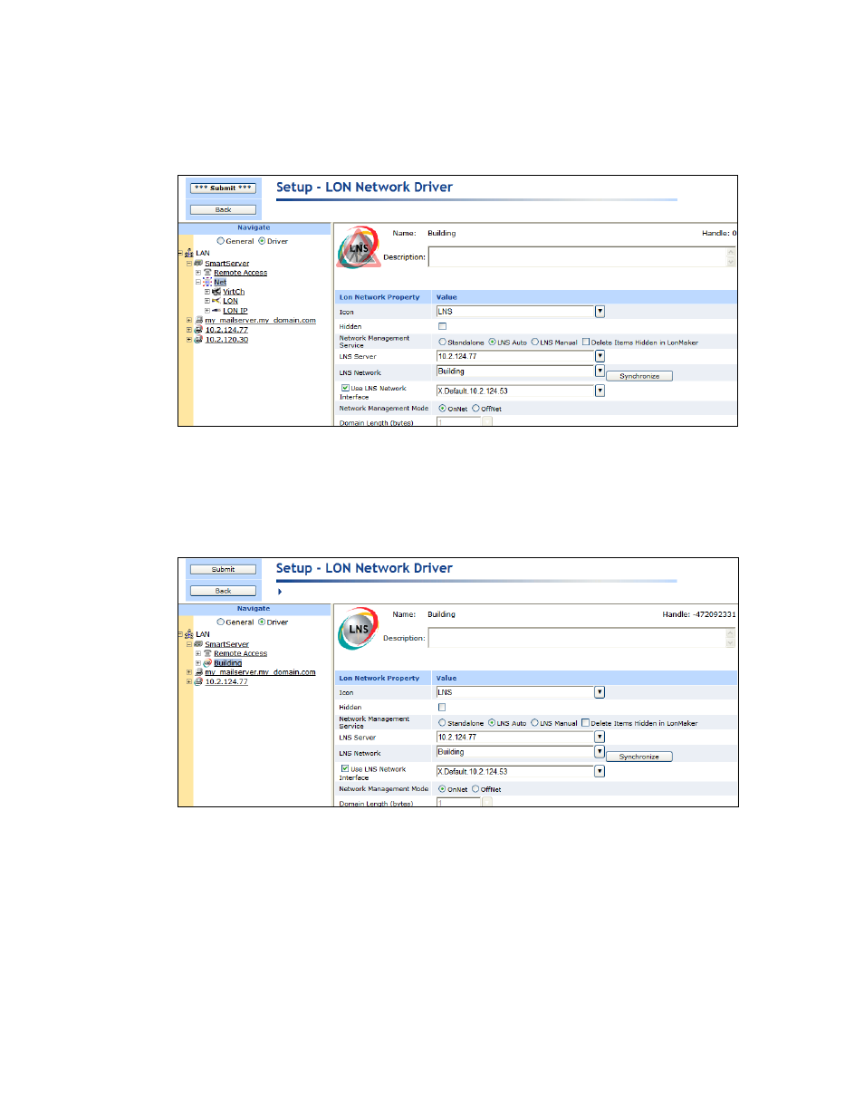Select OffNet mode in the top screenshot

pos(475,409)
